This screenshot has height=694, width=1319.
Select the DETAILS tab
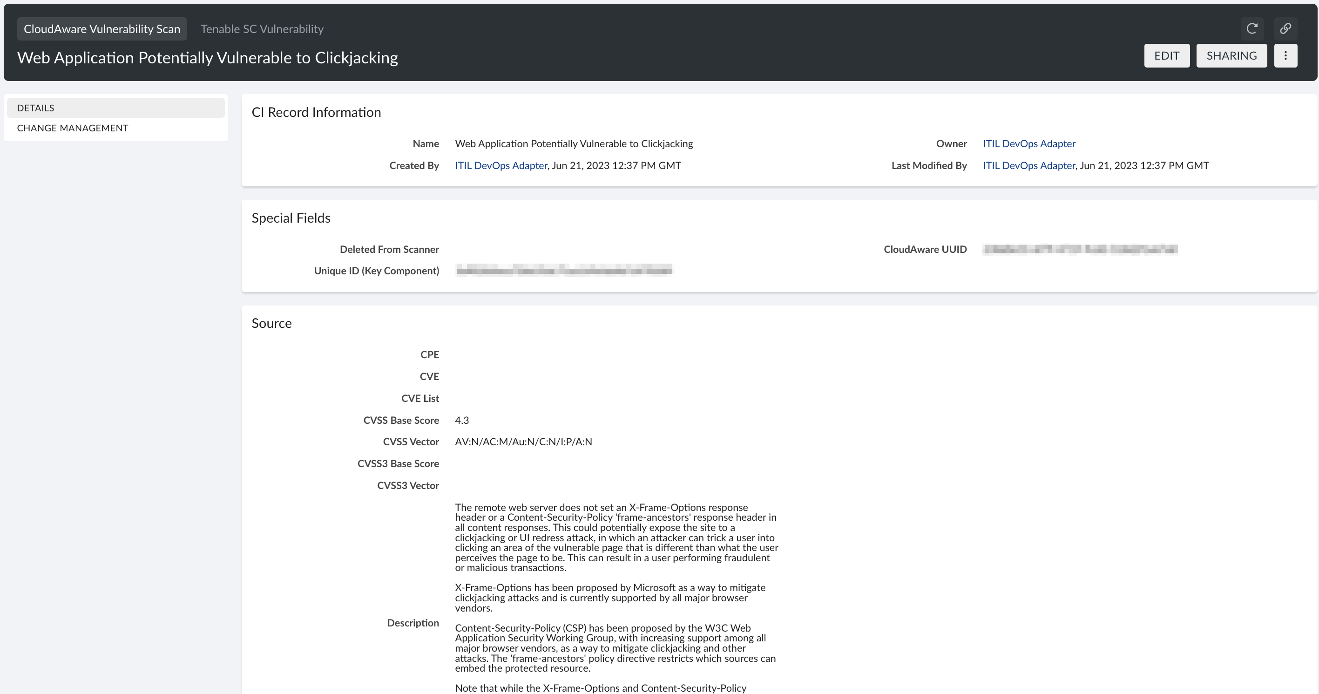tap(35, 108)
